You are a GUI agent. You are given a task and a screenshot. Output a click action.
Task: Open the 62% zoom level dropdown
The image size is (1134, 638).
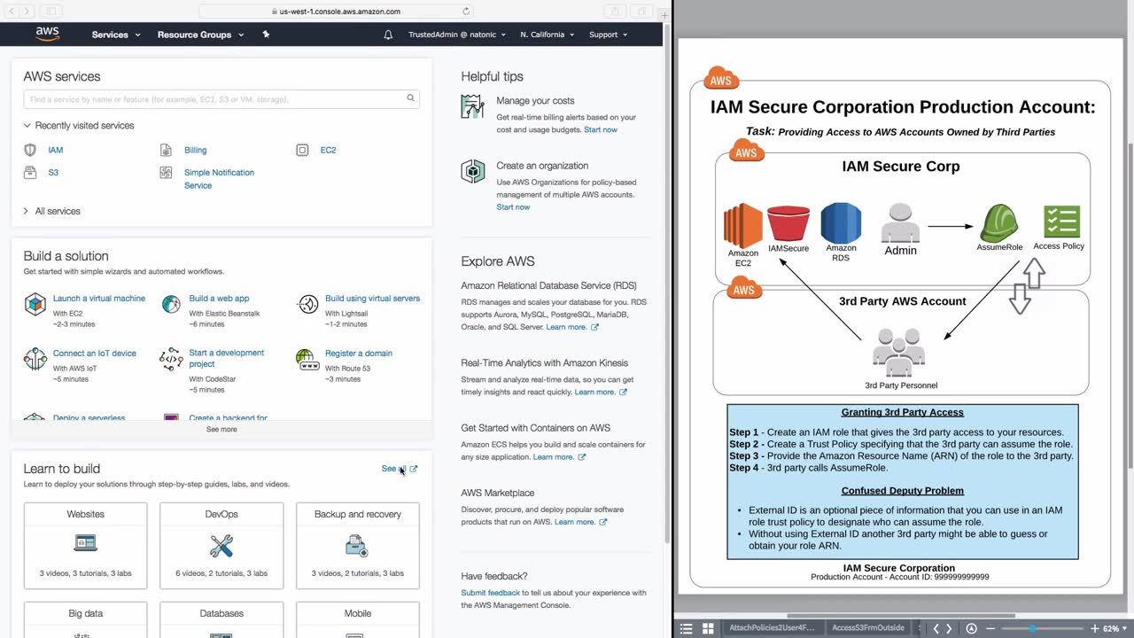pos(1115,628)
